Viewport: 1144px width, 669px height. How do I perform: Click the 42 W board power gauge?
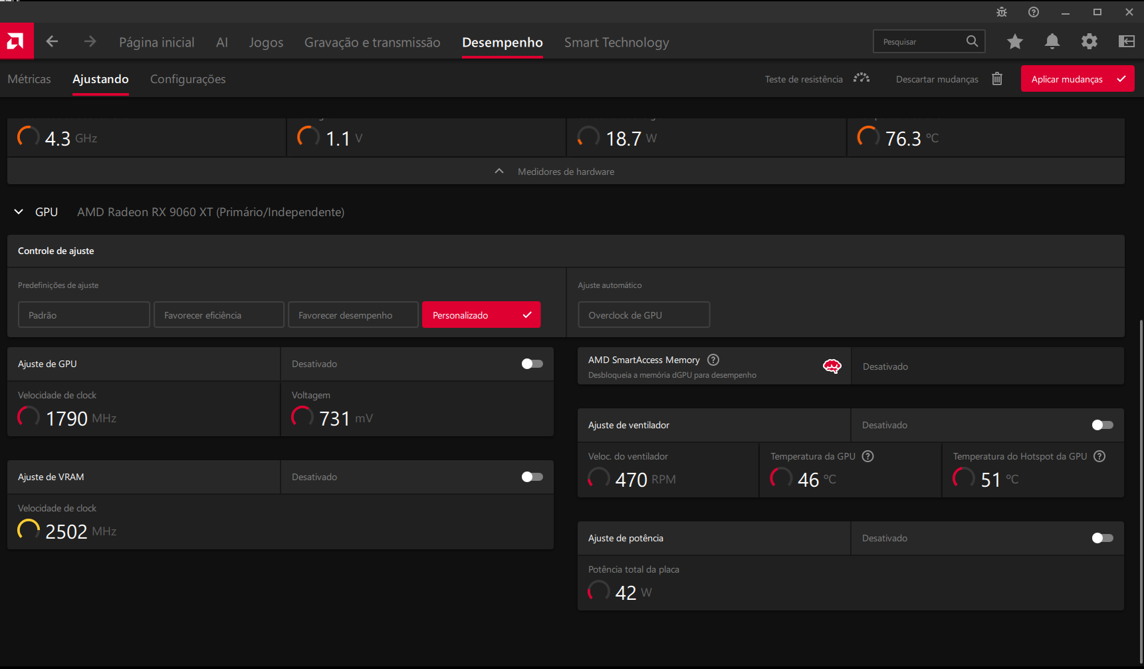[x=599, y=591]
